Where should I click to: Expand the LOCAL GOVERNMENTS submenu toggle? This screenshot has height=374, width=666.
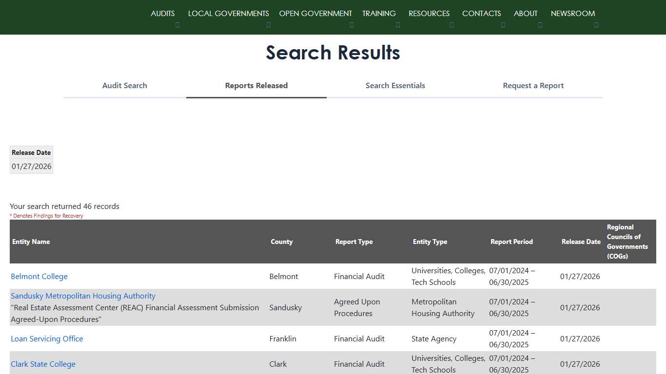click(268, 24)
